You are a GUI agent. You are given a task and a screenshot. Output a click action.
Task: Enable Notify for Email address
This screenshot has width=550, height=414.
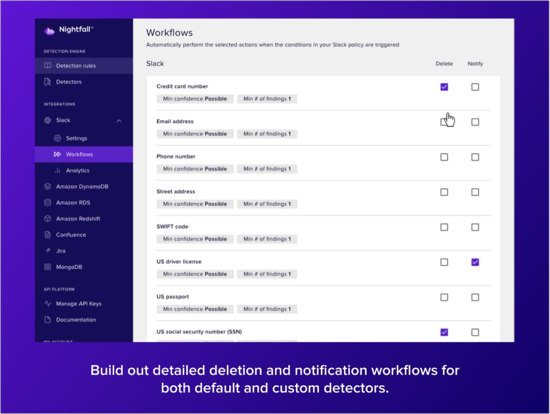[x=475, y=122]
